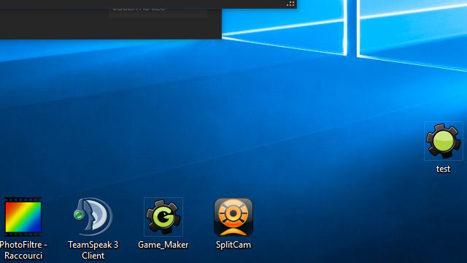Click the green G letter in Game_Maker icon
This screenshot has width=467, height=263.
pos(163,217)
